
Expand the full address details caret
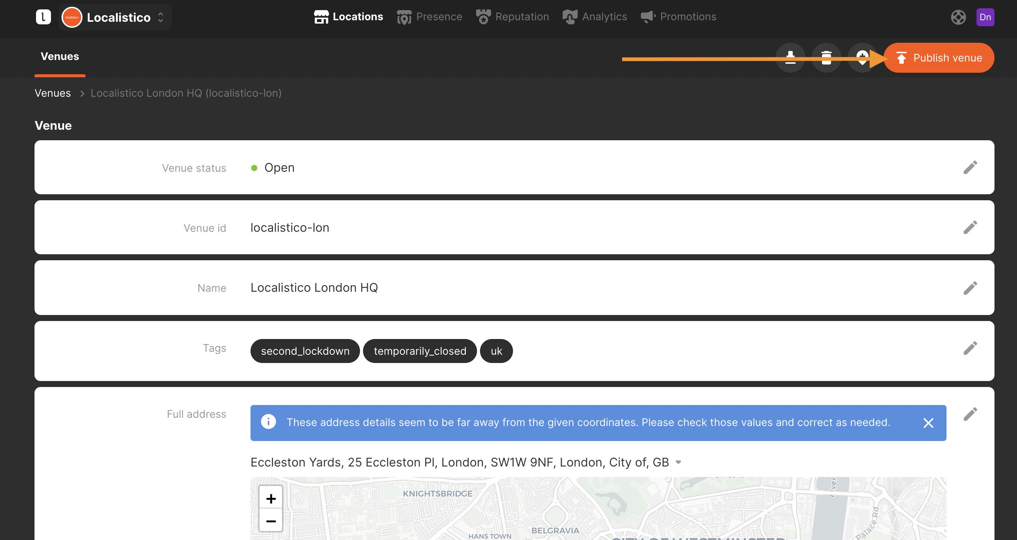pos(678,462)
